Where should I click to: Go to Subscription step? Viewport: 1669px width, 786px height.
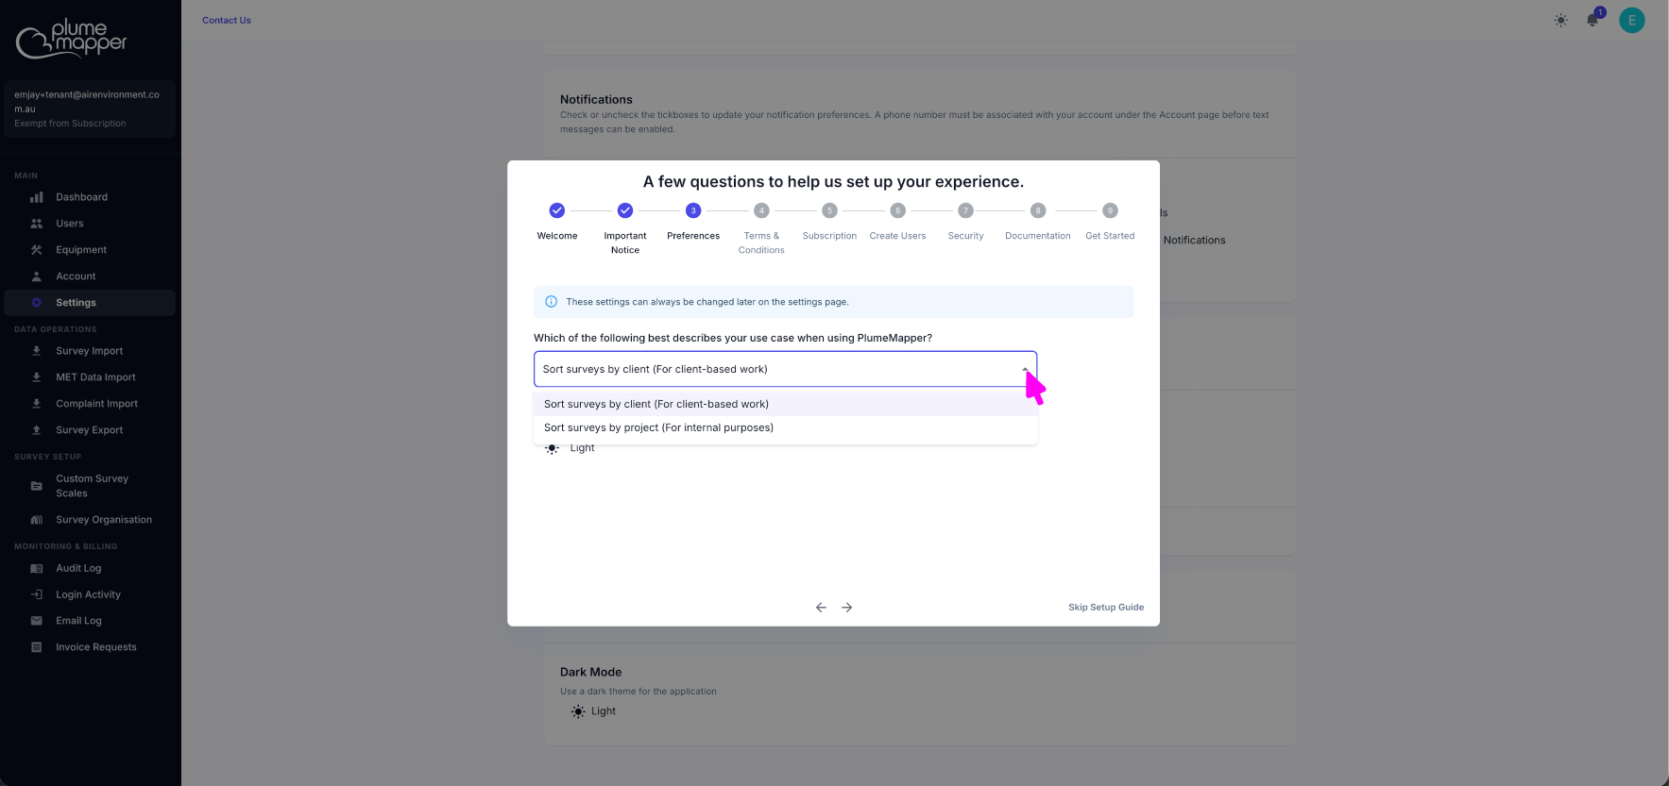click(x=829, y=222)
